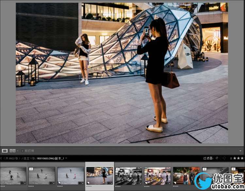This screenshot has height=191, width=245.
Task: Set filter to one star rating
Action: point(235,158)
